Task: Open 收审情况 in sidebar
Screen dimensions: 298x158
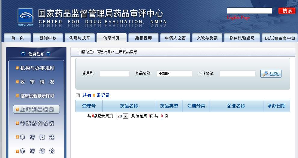Action: click(x=37, y=82)
